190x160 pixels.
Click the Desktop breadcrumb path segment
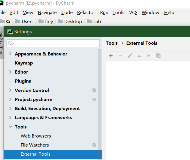pos(73,22)
